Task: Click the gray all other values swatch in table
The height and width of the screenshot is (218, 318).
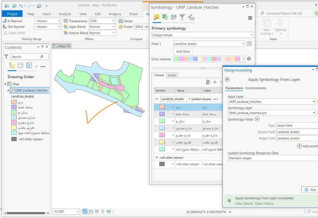Action: tap(162, 164)
